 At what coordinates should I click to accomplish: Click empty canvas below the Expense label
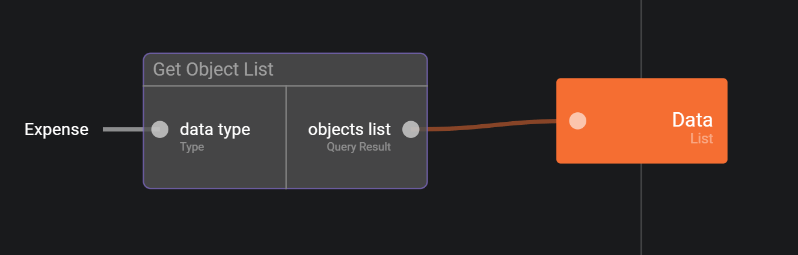pos(57,192)
